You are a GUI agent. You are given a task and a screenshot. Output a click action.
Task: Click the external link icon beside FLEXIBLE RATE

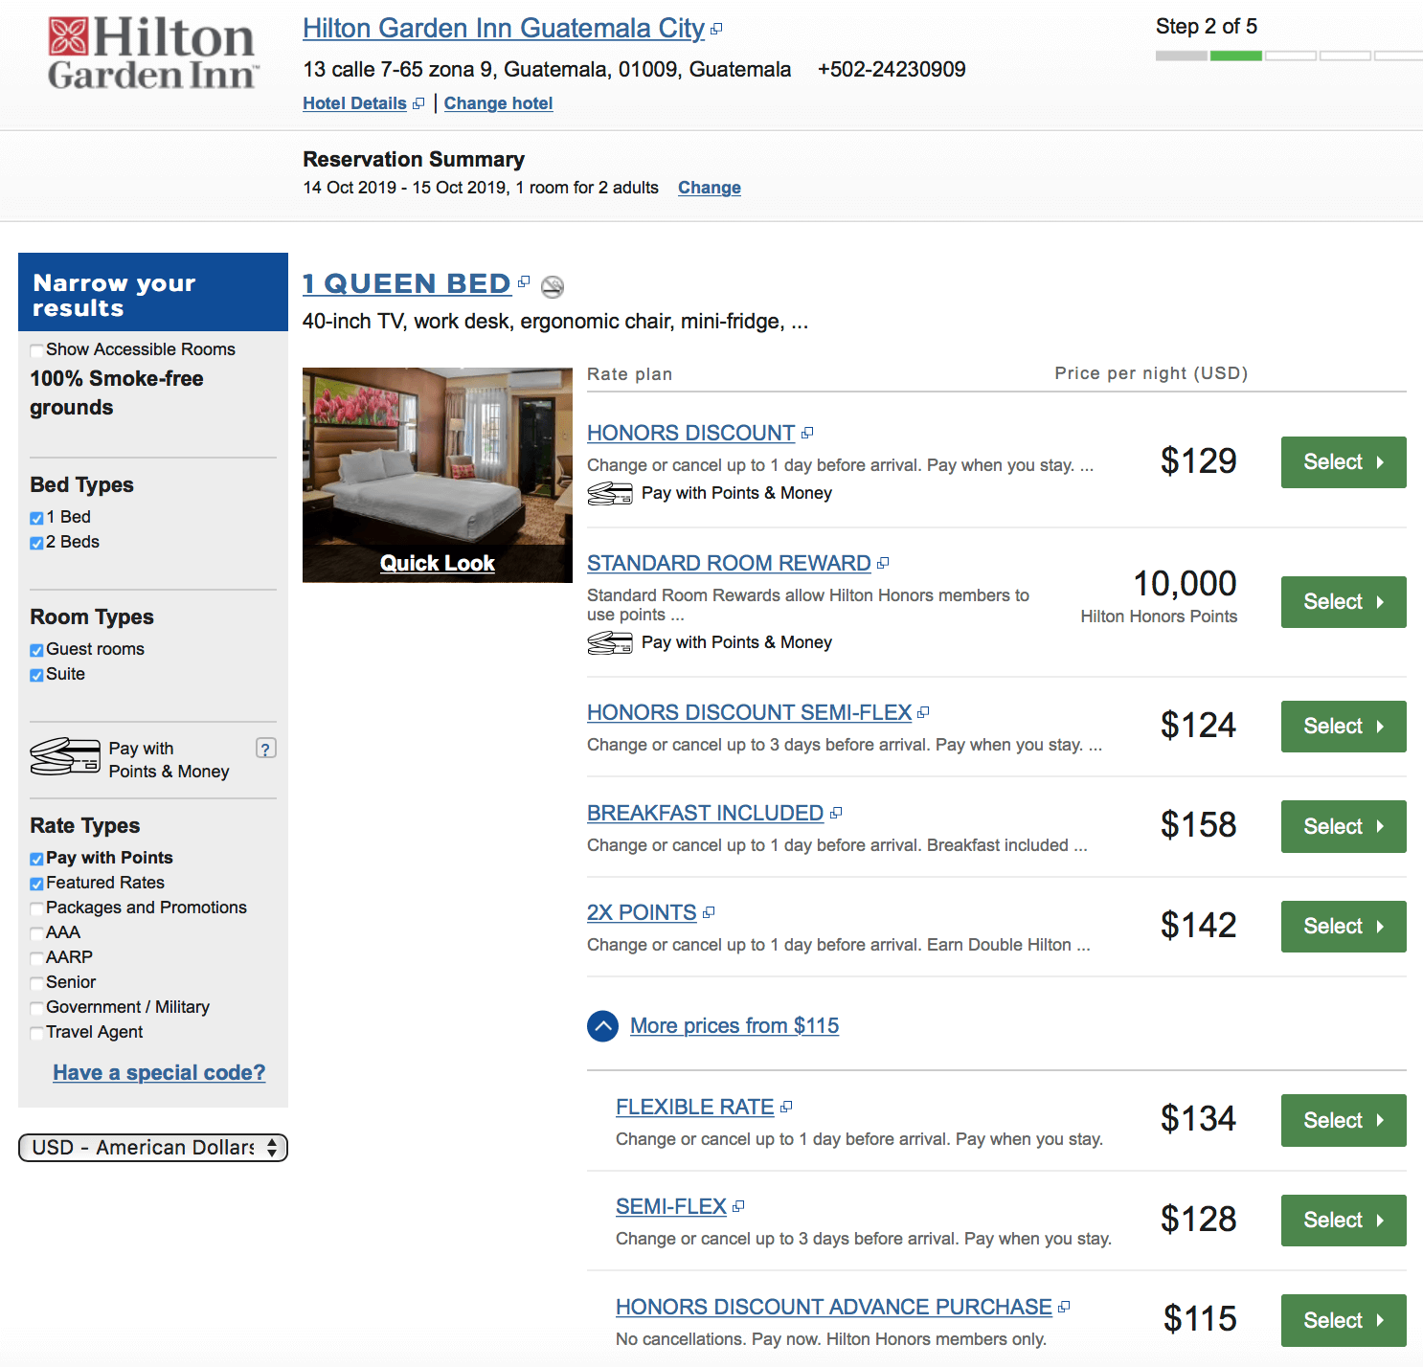coord(785,1105)
